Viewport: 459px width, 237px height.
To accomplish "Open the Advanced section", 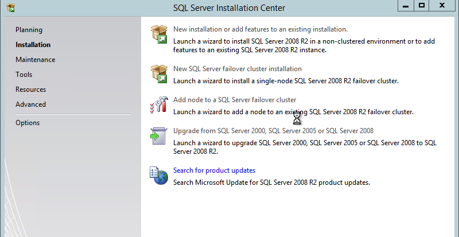I will click(x=30, y=104).
